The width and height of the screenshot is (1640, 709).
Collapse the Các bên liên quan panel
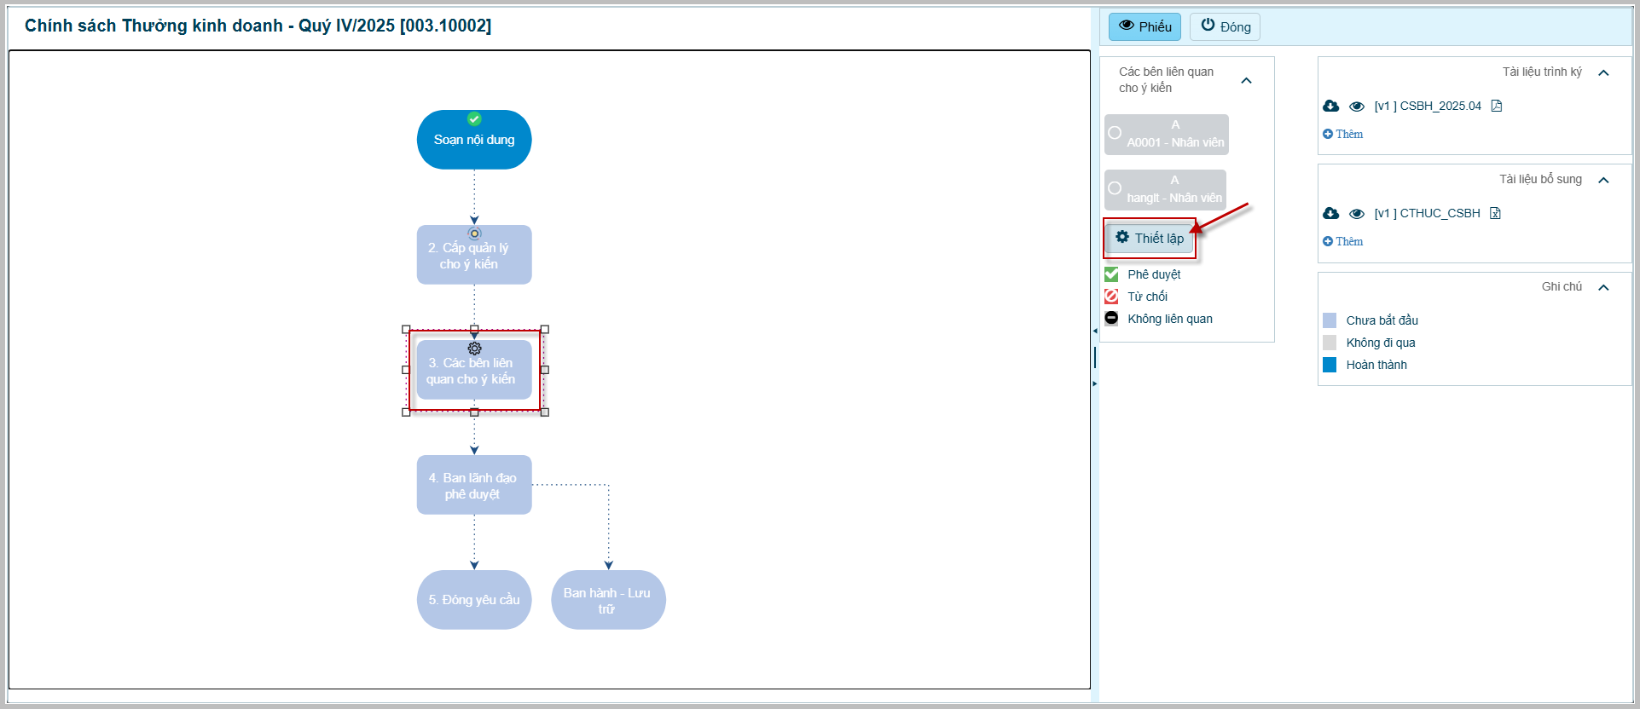1246,81
